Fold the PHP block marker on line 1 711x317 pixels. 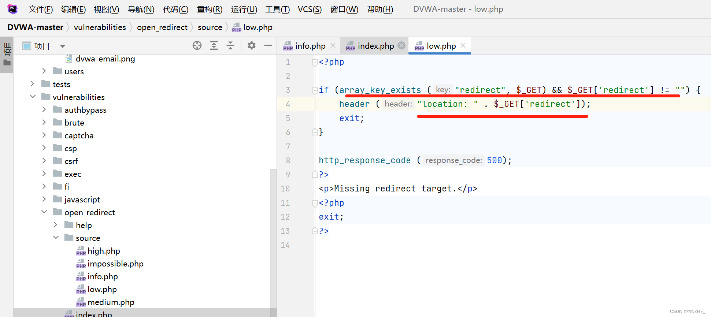pyautogui.click(x=315, y=62)
